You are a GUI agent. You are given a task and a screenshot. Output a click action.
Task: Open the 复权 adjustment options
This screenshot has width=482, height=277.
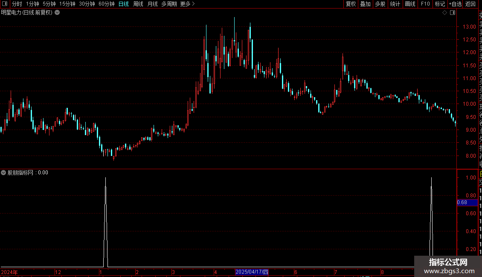[x=351, y=4]
